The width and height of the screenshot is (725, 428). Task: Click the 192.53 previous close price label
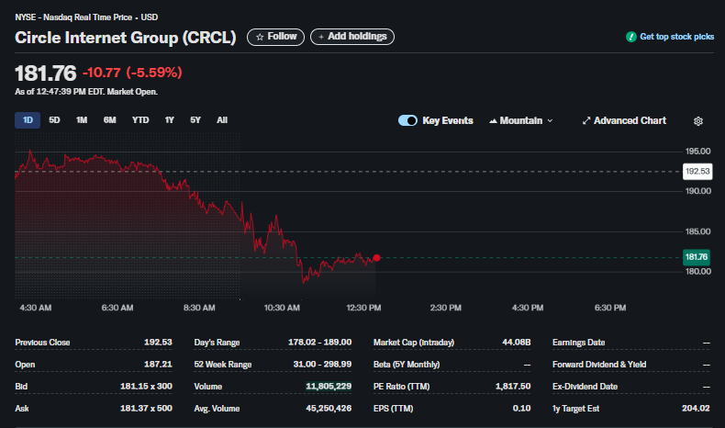click(x=697, y=171)
